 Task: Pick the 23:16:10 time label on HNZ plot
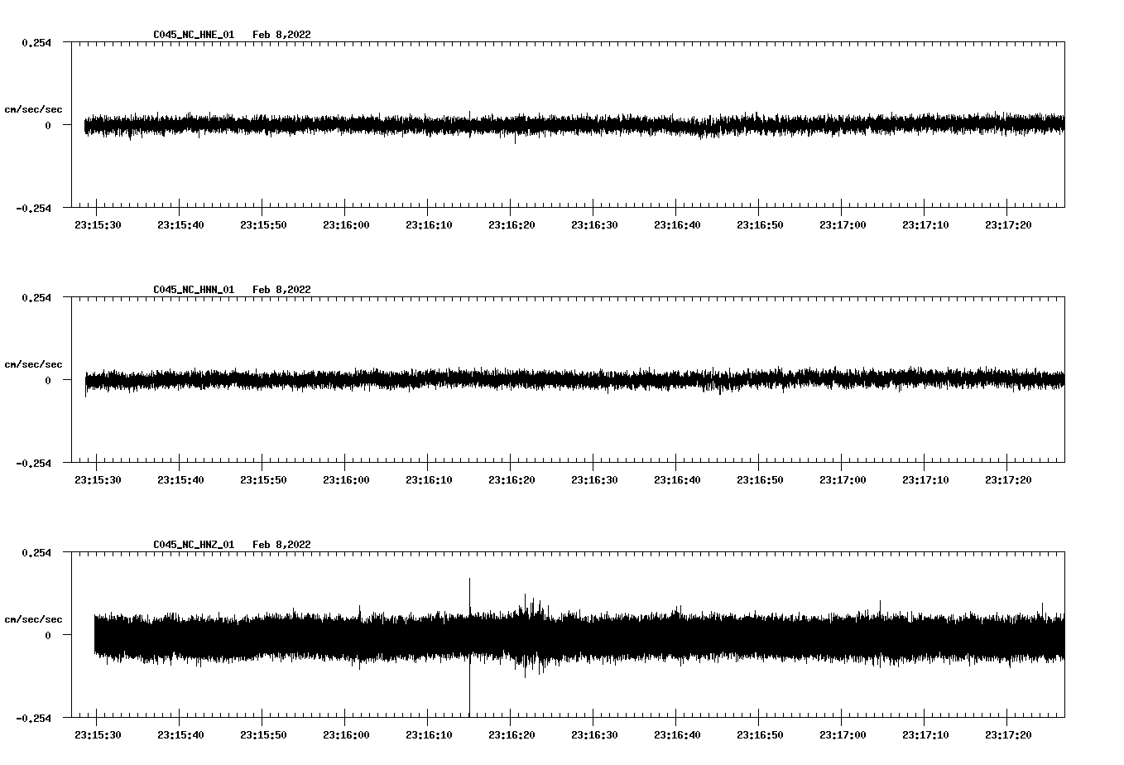tap(429, 735)
